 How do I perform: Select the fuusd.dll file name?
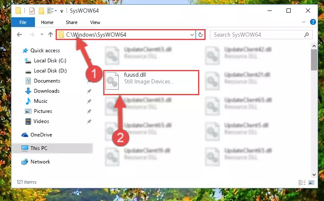point(135,75)
